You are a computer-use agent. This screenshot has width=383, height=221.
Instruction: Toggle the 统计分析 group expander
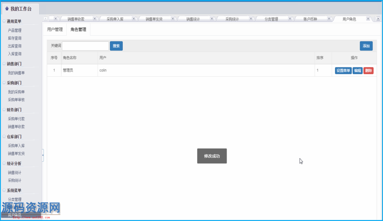(4, 164)
